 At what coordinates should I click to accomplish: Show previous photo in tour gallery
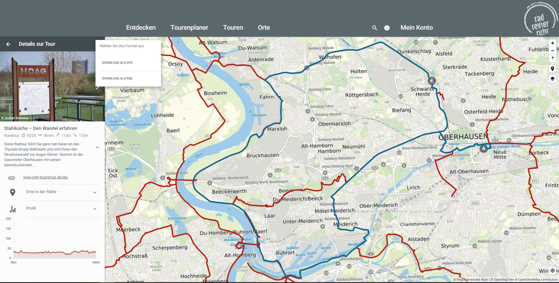pyautogui.click(x=7, y=86)
